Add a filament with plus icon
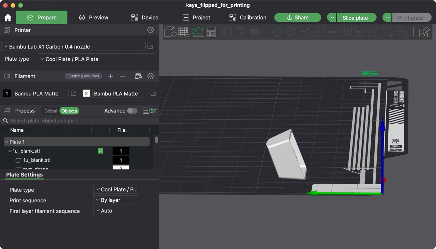The height and width of the screenshot is (249, 436). pyautogui.click(x=111, y=76)
